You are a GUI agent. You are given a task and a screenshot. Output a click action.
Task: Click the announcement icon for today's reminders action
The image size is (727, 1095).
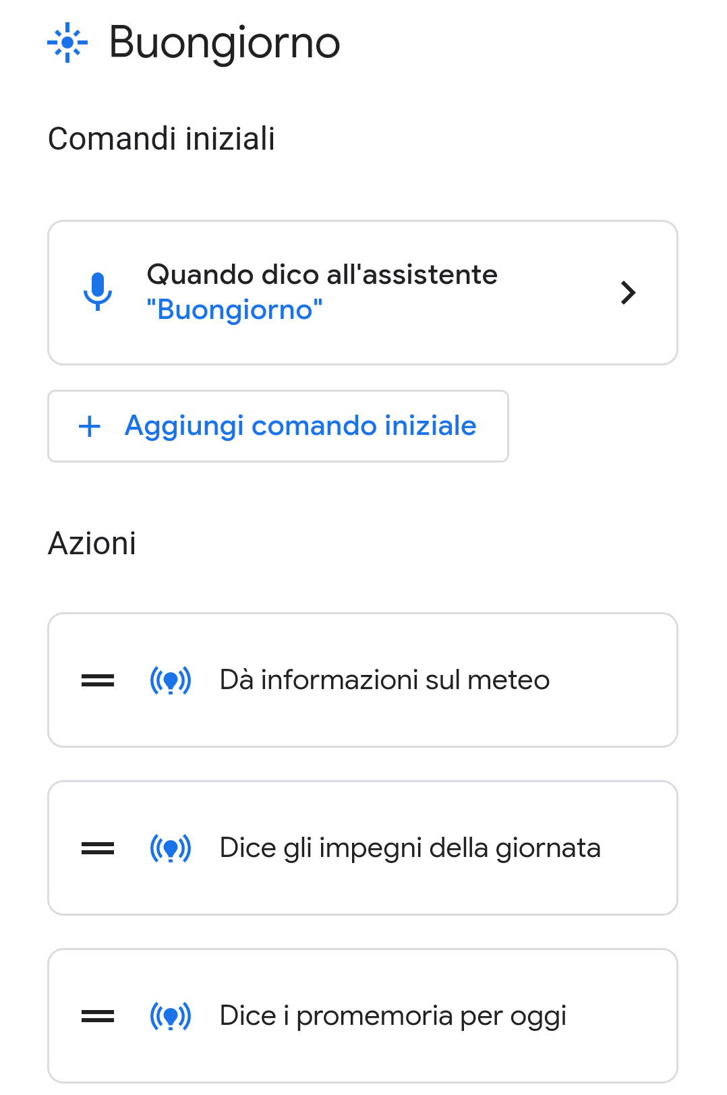pyautogui.click(x=171, y=1015)
